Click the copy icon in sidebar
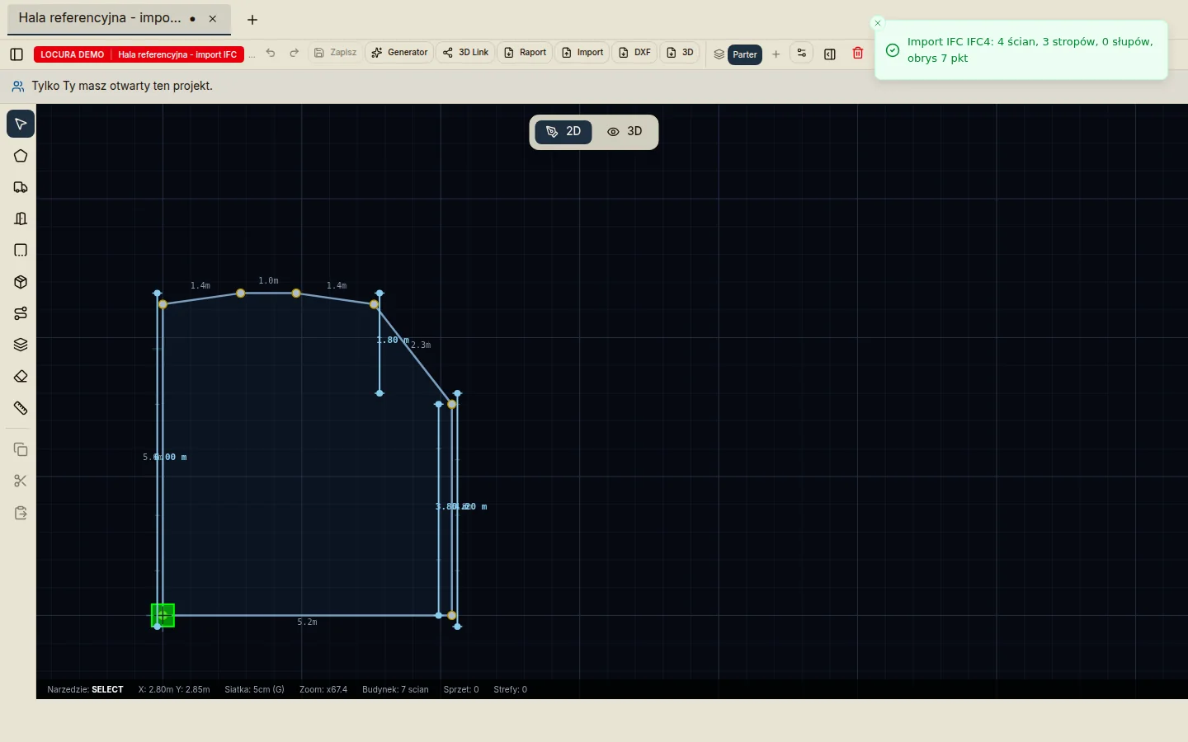 pyautogui.click(x=21, y=449)
